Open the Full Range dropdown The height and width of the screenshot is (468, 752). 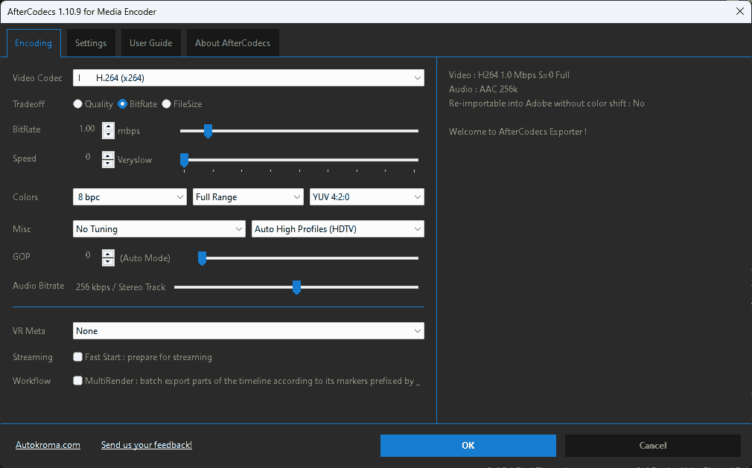[x=248, y=197]
